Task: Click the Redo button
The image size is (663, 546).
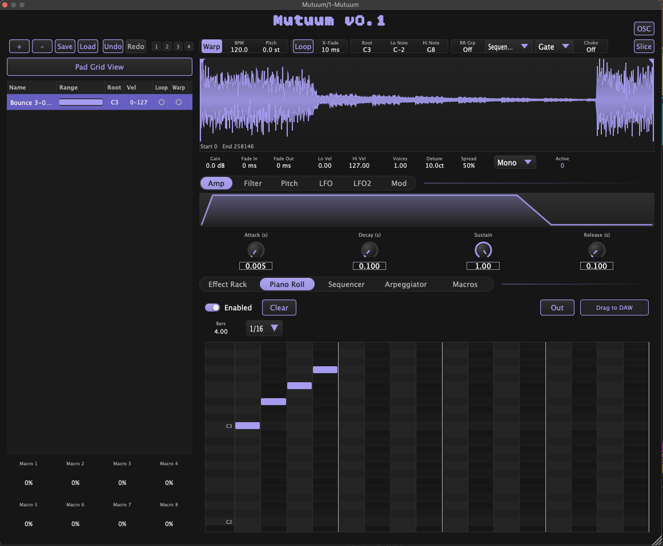Action: 136,46
